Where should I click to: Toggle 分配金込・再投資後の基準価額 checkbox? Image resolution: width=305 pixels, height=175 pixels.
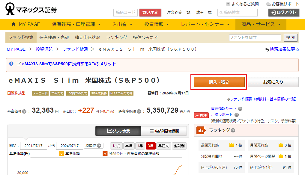coord(105,154)
